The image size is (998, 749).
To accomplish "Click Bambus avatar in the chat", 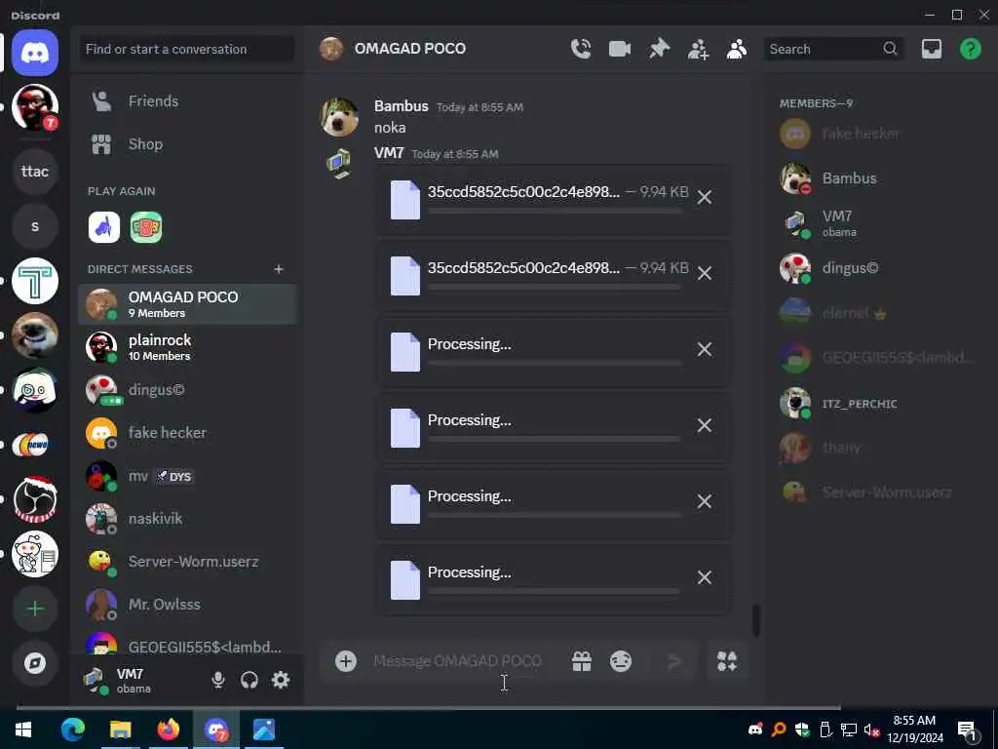I will (339, 117).
